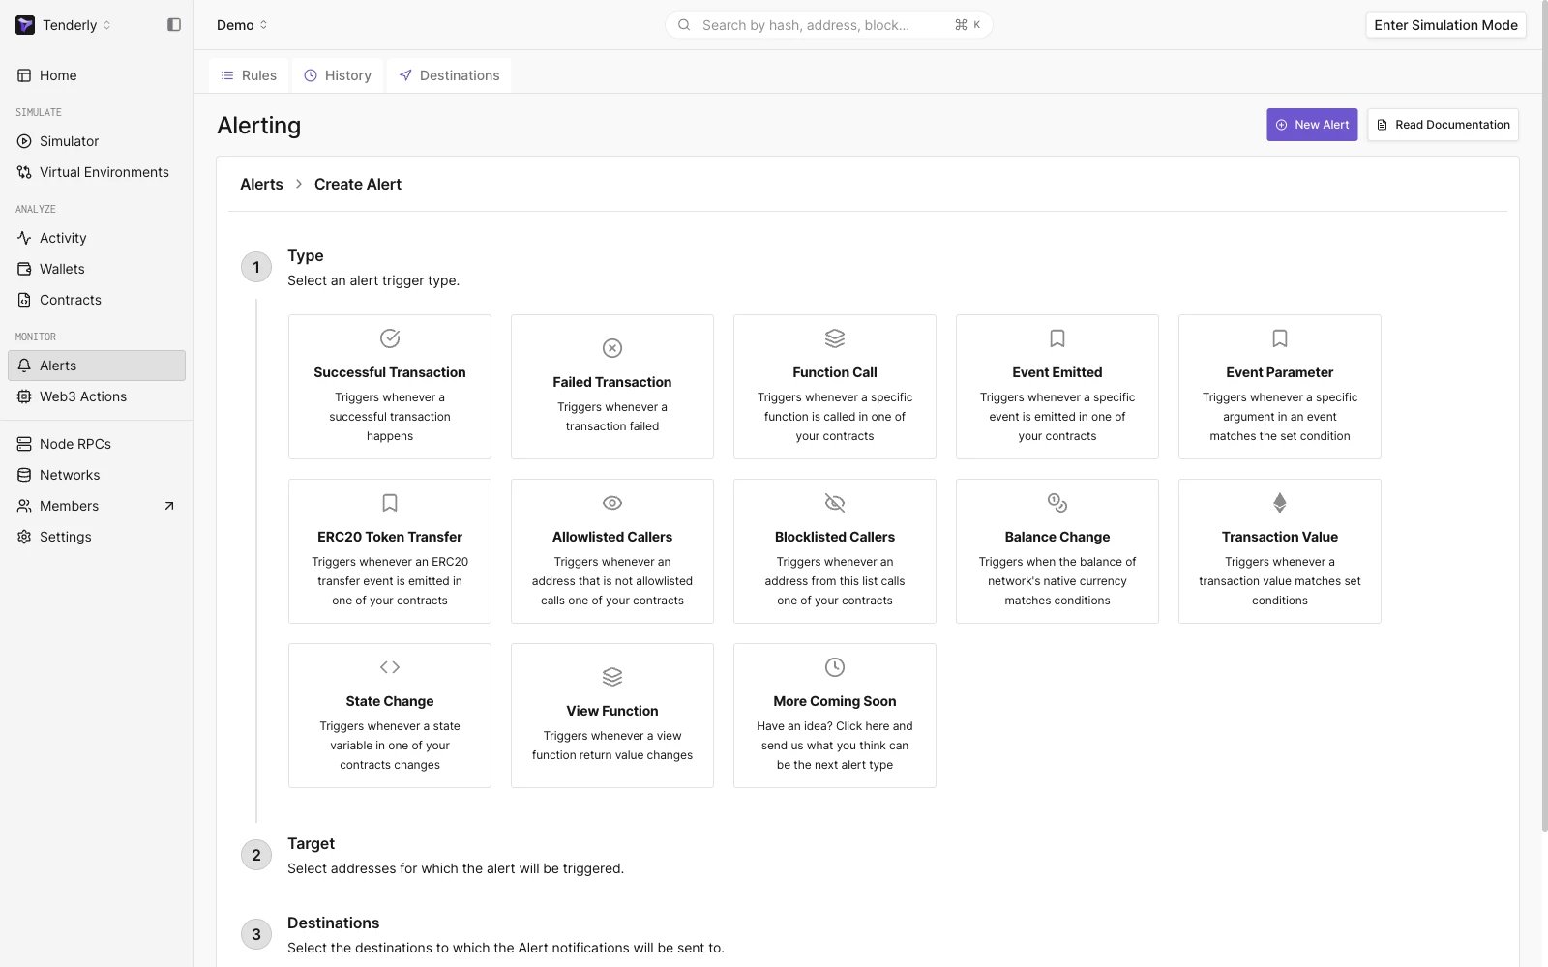
Task: Open Members external link arrow
Action: 169,506
